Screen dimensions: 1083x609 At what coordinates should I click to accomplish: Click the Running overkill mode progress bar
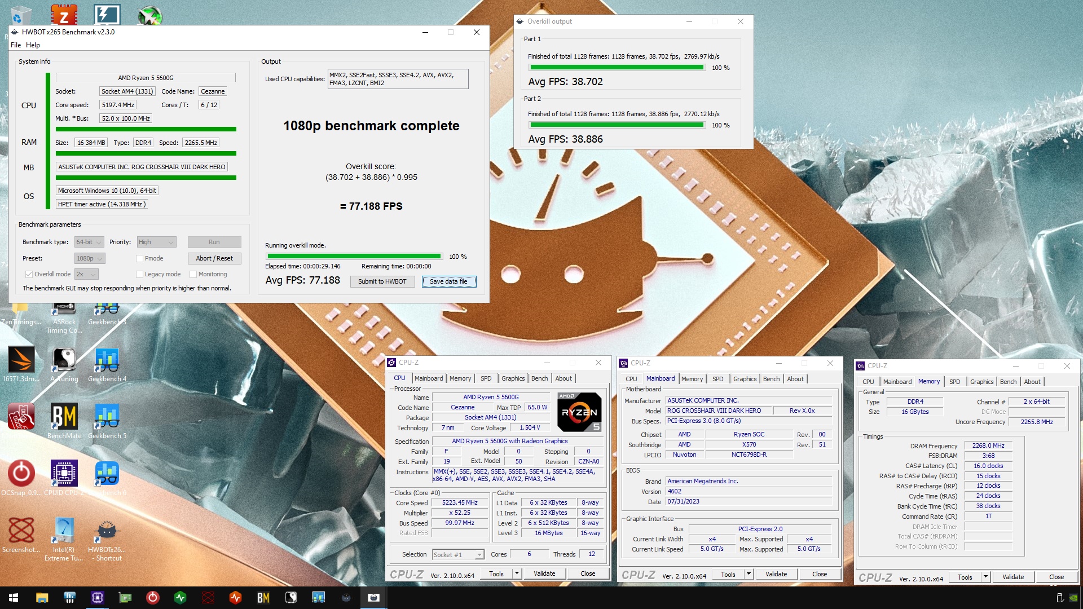pos(354,257)
